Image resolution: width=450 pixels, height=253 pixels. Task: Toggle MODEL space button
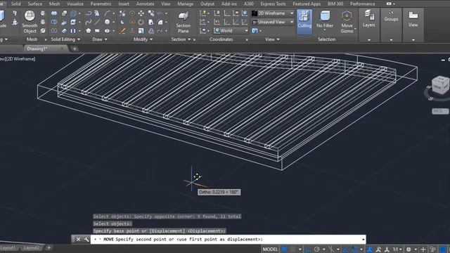[270, 249]
